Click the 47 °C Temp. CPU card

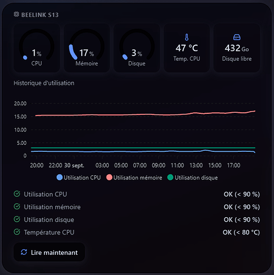click(x=187, y=48)
